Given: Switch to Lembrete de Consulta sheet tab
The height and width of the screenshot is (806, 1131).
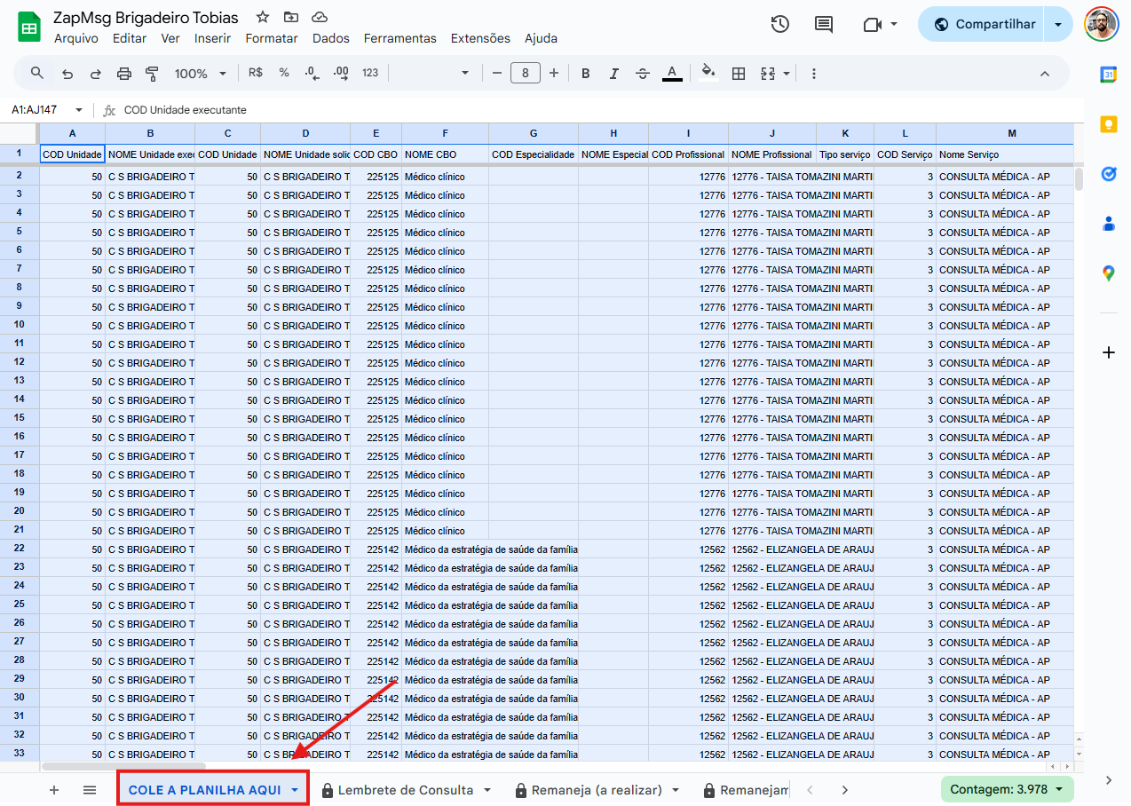Looking at the screenshot, I should (405, 790).
